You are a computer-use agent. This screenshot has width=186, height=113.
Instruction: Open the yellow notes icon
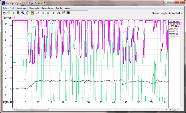(32, 13)
